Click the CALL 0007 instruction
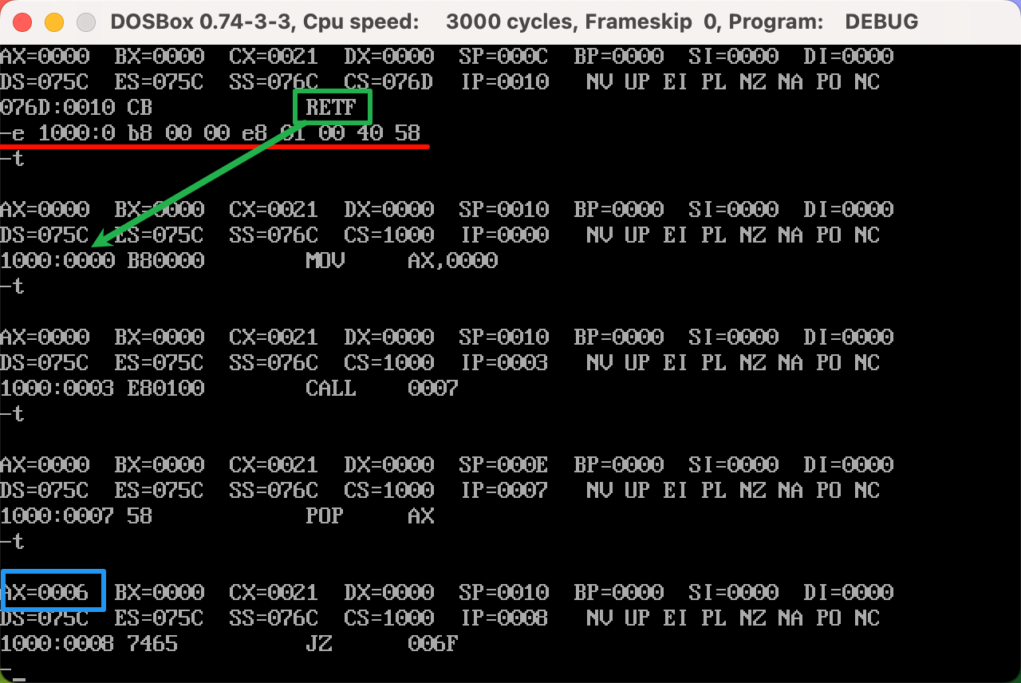Screen dimensions: 1021x683 (x=381, y=389)
